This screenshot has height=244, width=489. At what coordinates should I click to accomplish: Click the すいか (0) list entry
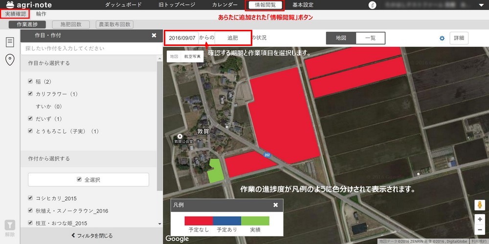click(48, 107)
